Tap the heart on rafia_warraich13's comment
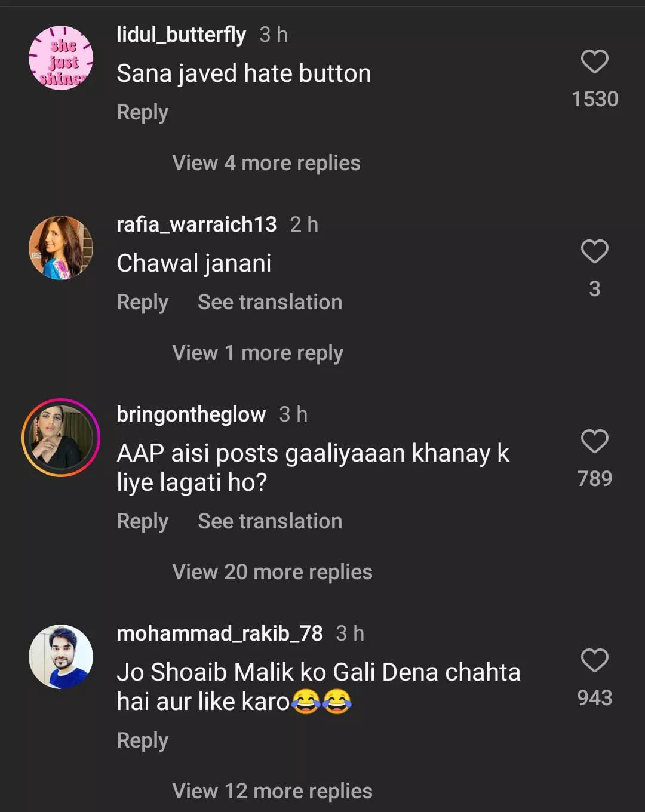645x812 pixels. pyautogui.click(x=594, y=251)
